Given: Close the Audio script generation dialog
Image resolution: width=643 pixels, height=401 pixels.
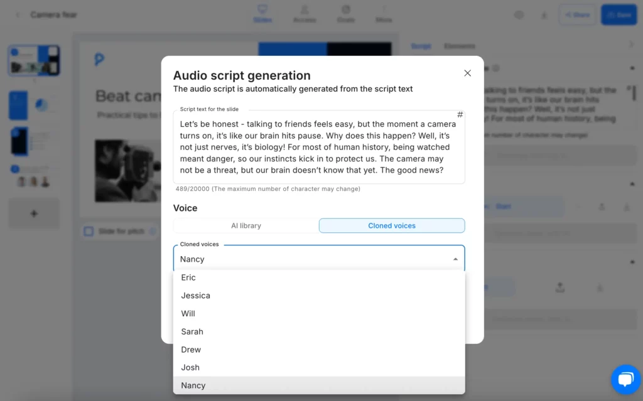Looking at the screenshot, I should 467,73.
